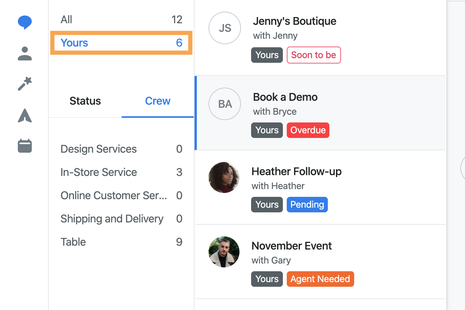
Task: Click the Yours tag on November Event
Action: (x=267, y=279)
